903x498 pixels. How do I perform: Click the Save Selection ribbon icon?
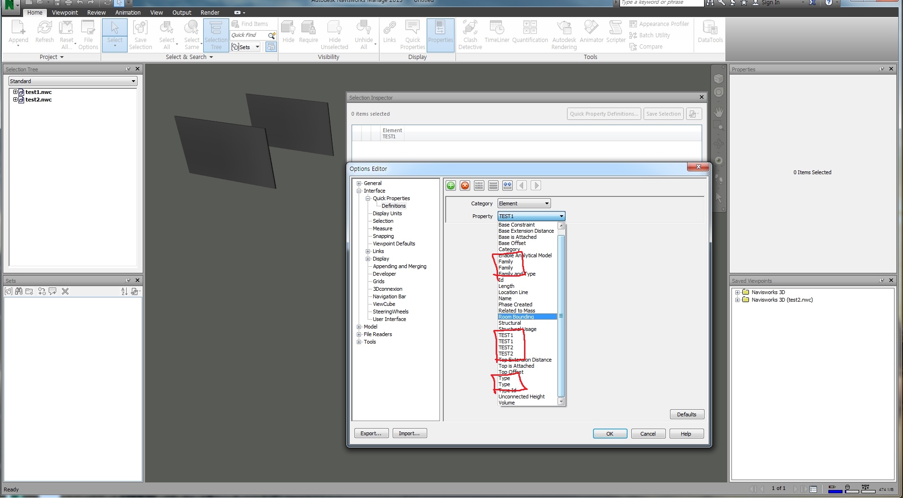pos(140,34)
